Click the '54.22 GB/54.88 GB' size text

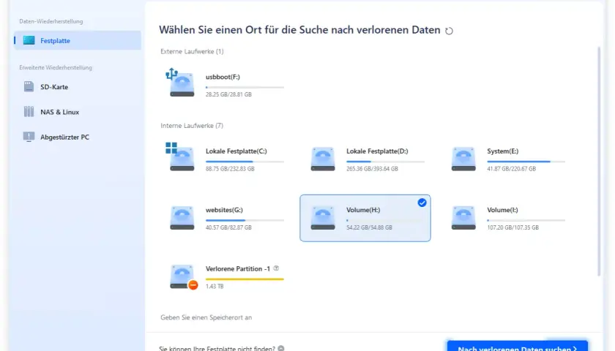369,227
